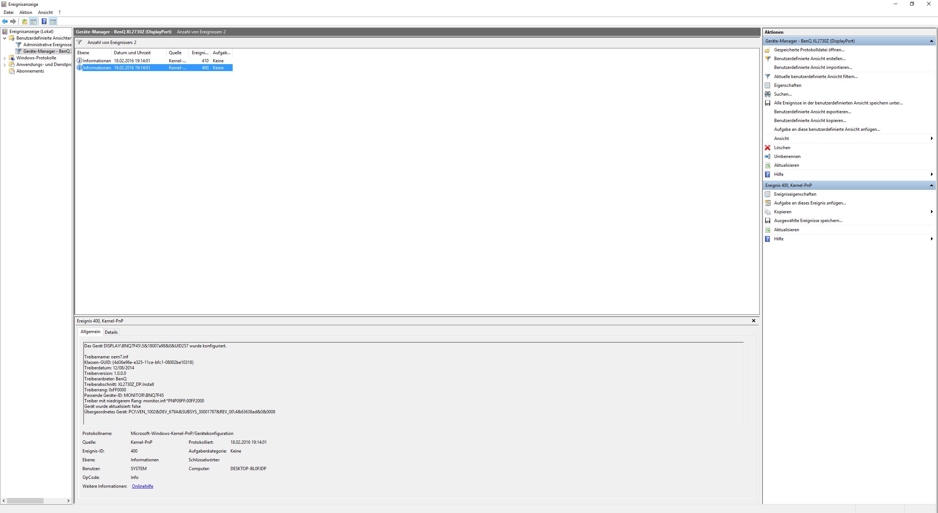938x513 pixels.
Task: Toggle the console tree pane toolbar icon
Action: [33, 21]
